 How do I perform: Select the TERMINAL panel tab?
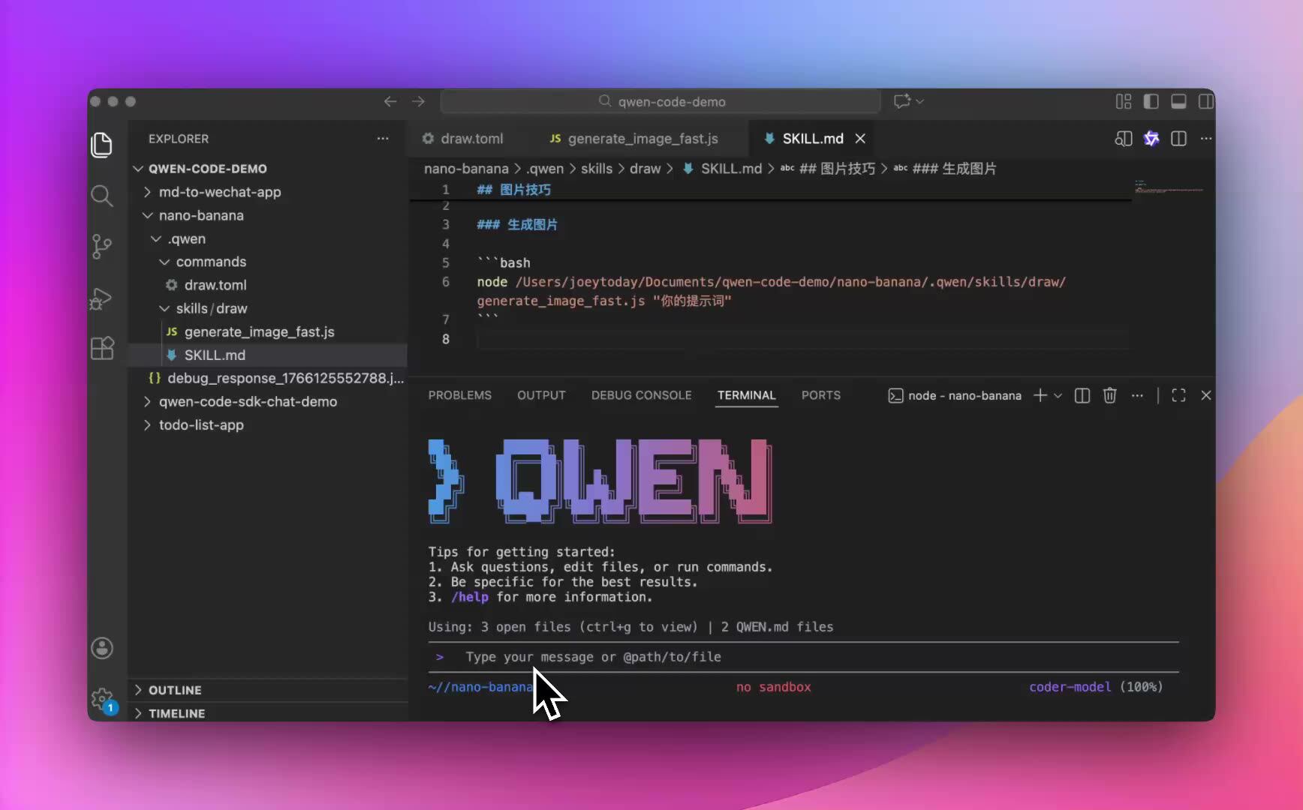pyautogui.click(x=746, y=395)
